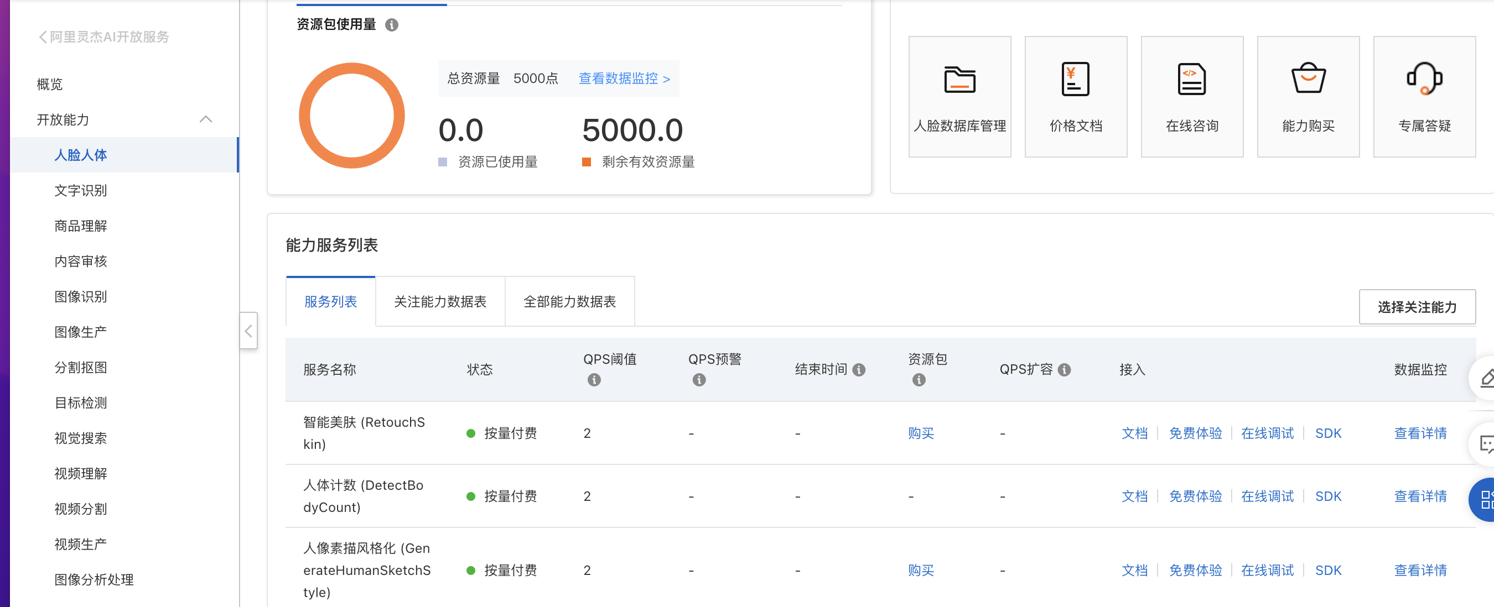Open 文档 for 智能美肤 RetouchSkin
The height and width of the screenshot is (607, 1494).
[1134, 433]
